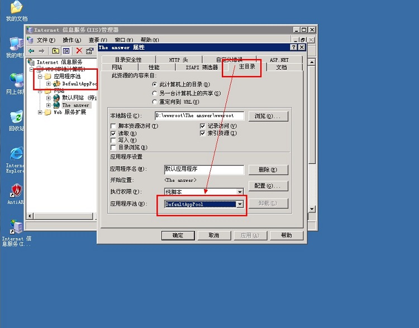
Task: Toggle the log visits (V) checkbox
Action: click(x=203, y=126)
